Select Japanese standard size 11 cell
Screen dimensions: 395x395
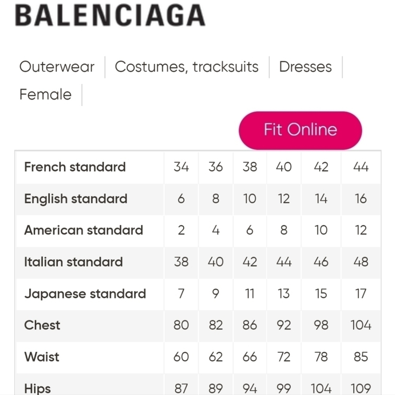(250, 294)
